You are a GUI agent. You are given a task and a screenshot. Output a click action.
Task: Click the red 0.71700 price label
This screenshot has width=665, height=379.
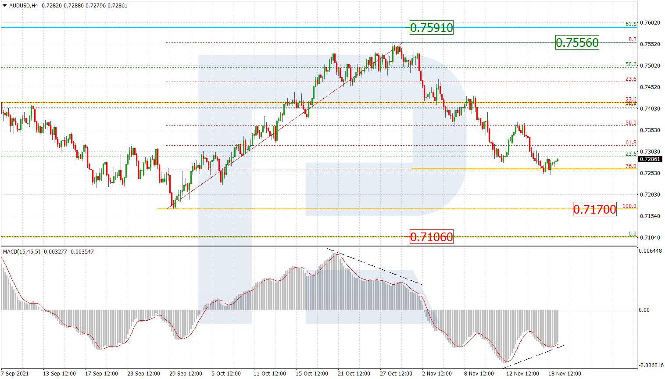click(x=595, y=209)
